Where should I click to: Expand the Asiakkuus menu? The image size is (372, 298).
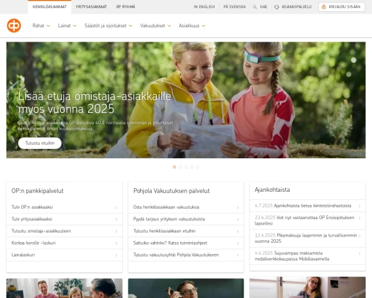(x=192, y=25)
